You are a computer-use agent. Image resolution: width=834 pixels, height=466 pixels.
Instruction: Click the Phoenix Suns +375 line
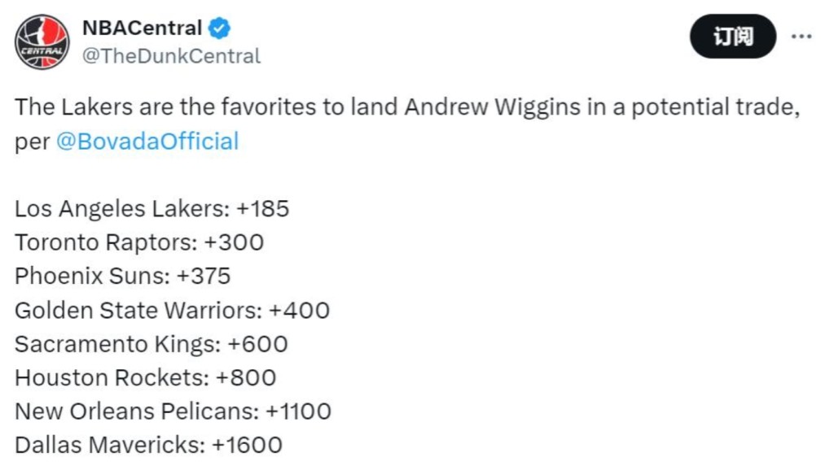pos(122,277)
